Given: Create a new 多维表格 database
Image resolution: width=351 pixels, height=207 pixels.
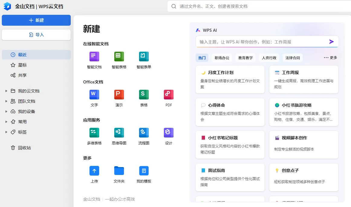Looking at the screenshot, I should point(94,133).
